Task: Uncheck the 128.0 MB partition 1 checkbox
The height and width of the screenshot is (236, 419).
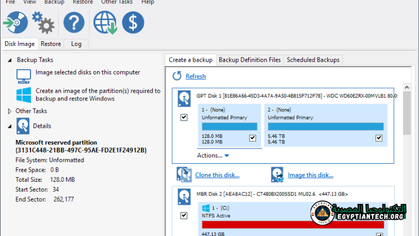Action: tap(252, 138)
